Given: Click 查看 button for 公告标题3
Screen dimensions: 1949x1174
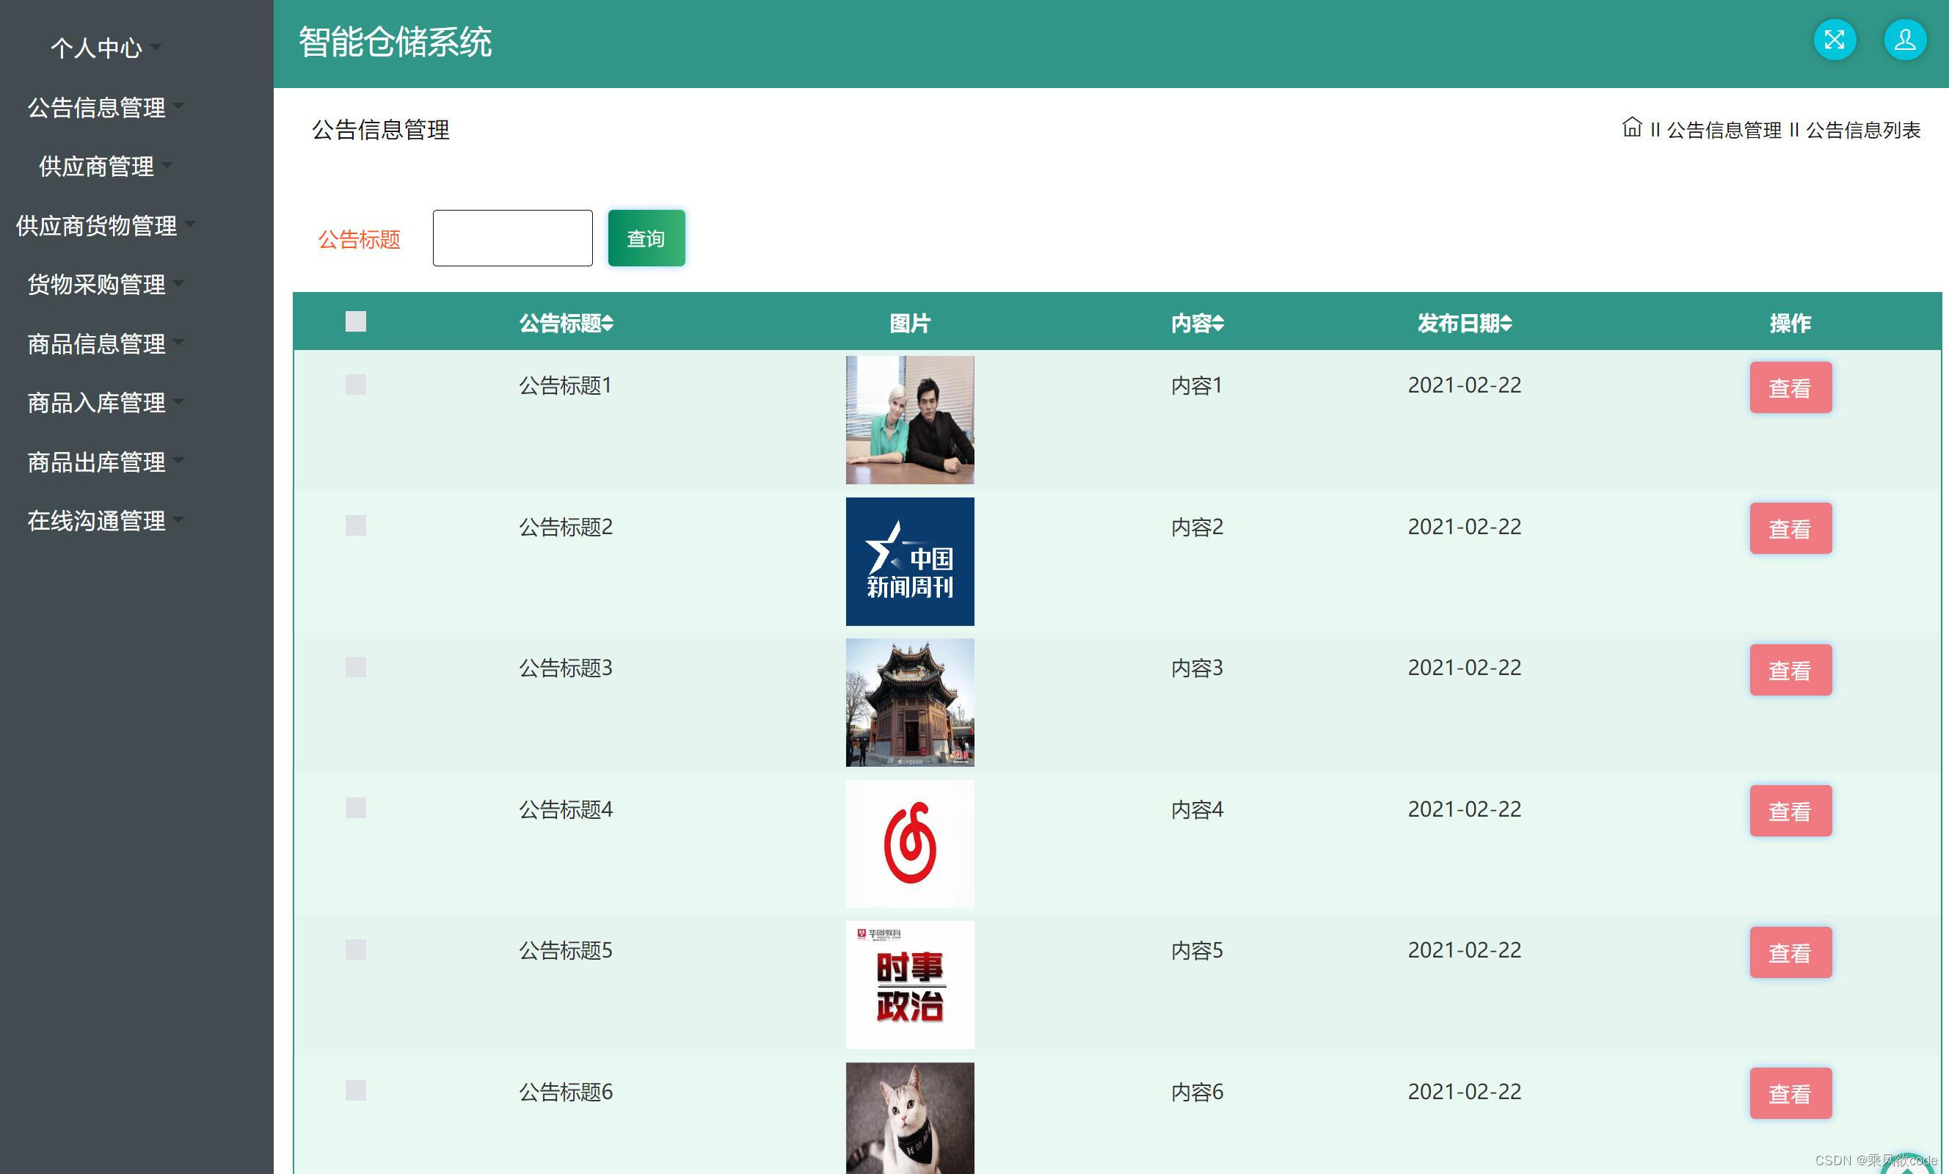Looking at the screenshot, I should click(x=1790, y=669).
